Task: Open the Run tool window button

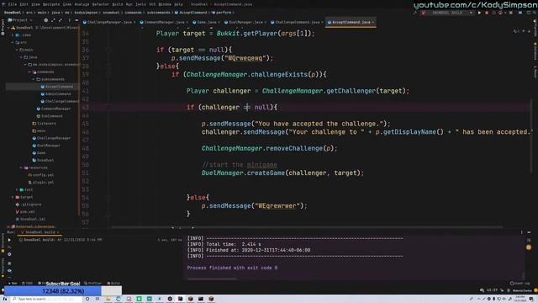Action: (x=13, y=284)
